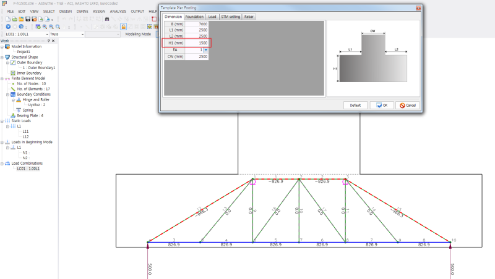Collapse the Loads in Beginning Mode node
Image resolution: width=495 pixels, height=279 pixels.
pos(2,143)
